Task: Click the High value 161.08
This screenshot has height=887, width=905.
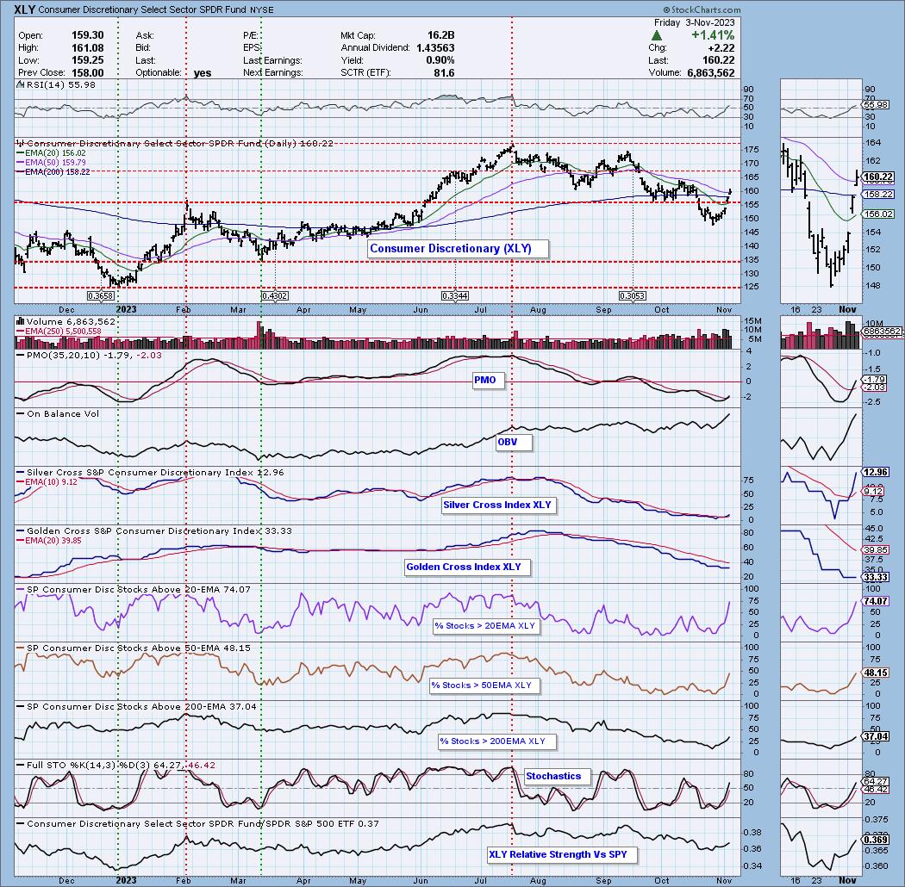Action: point(87,48)
